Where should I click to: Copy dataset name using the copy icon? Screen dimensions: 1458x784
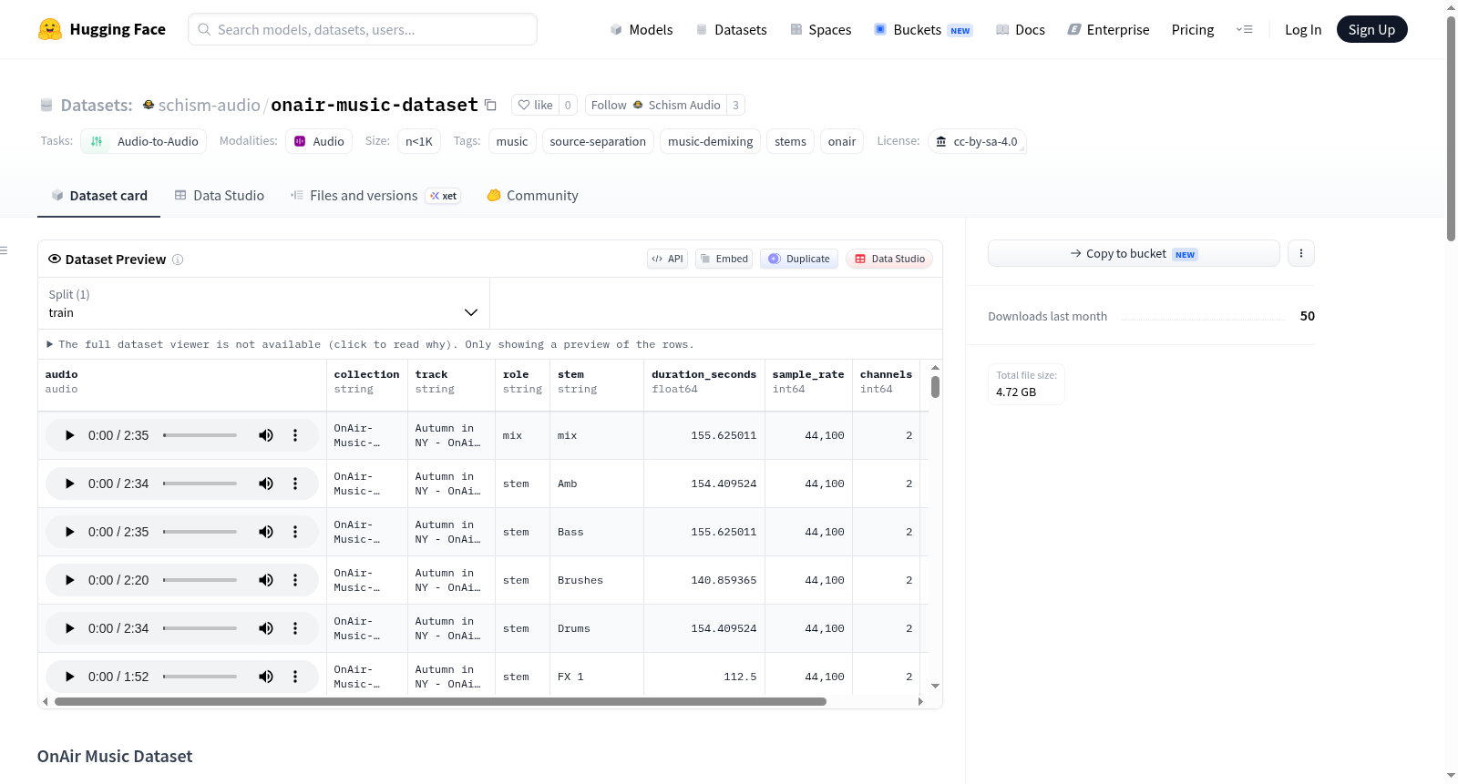490,105
